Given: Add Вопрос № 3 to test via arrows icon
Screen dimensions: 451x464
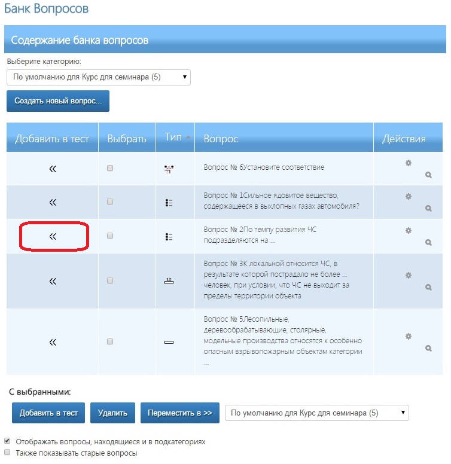Looking at the screenshot, I should [x=53, y=281].
